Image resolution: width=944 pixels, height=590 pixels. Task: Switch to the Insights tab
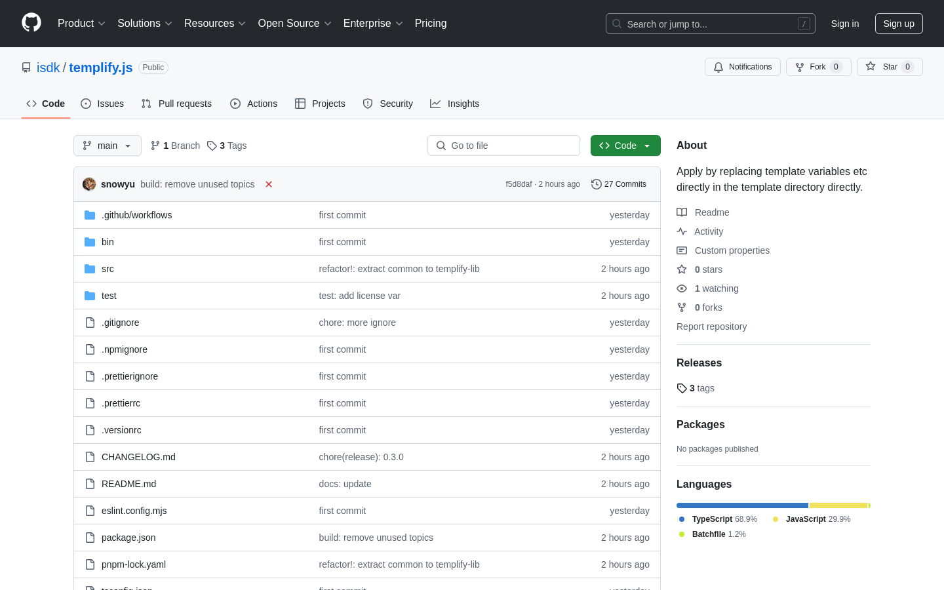point(455,104)
